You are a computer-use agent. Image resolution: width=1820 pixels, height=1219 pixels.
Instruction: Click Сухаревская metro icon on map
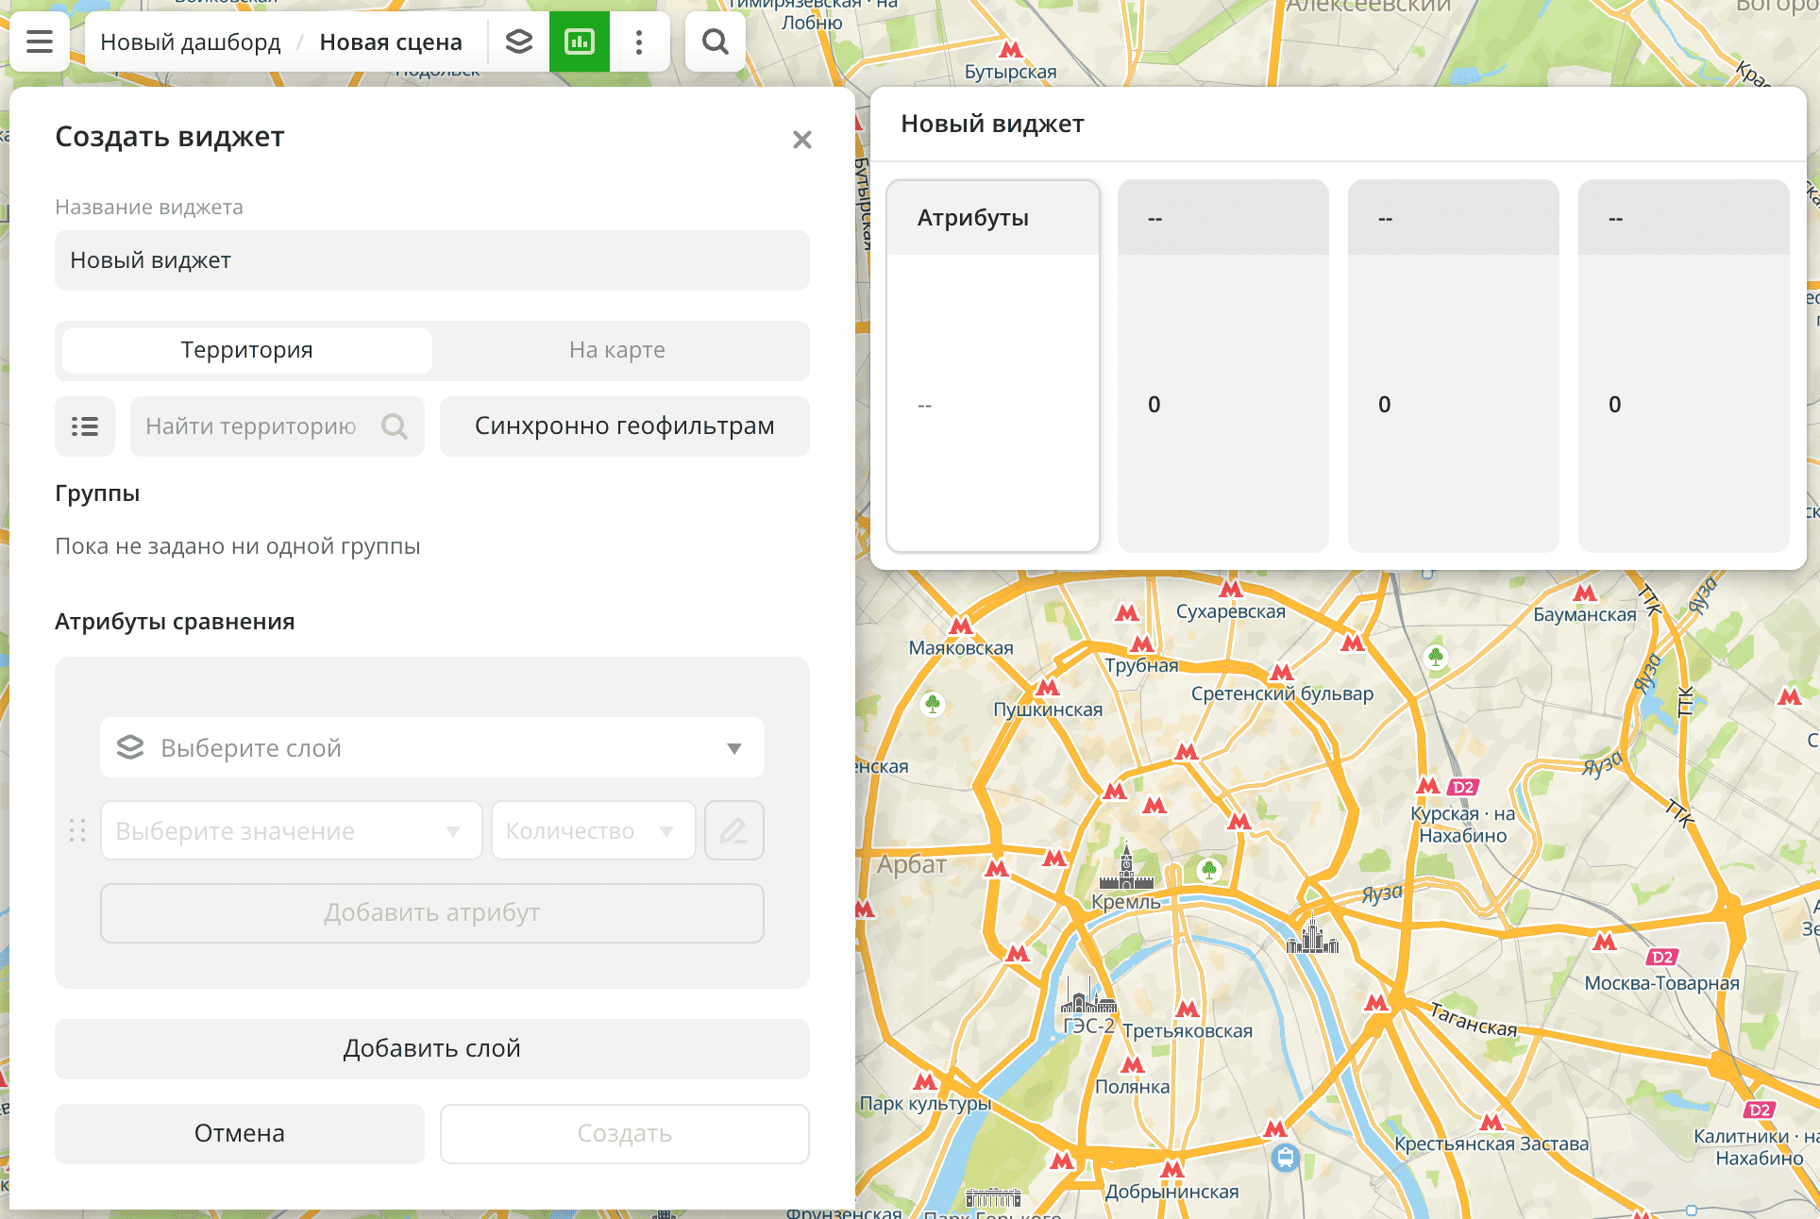(x=1230, y=590)
